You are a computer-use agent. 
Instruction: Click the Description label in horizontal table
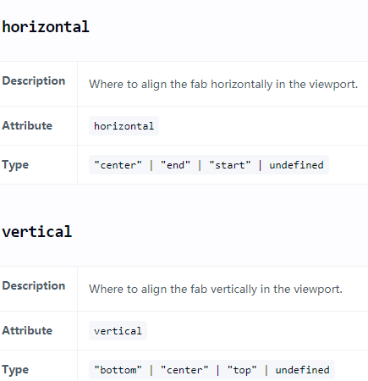click(34, 81)
